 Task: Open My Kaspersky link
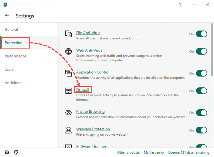(x=154, y=152)
